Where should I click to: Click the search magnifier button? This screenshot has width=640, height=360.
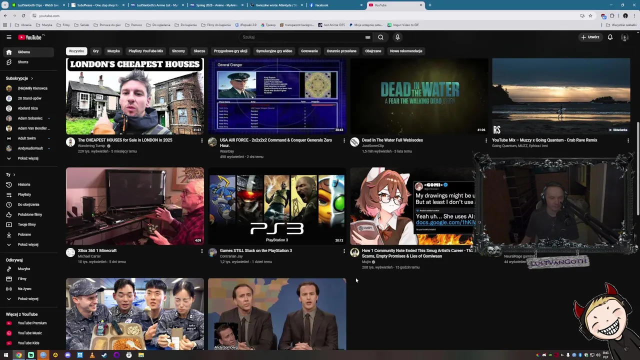pos(380,37)
